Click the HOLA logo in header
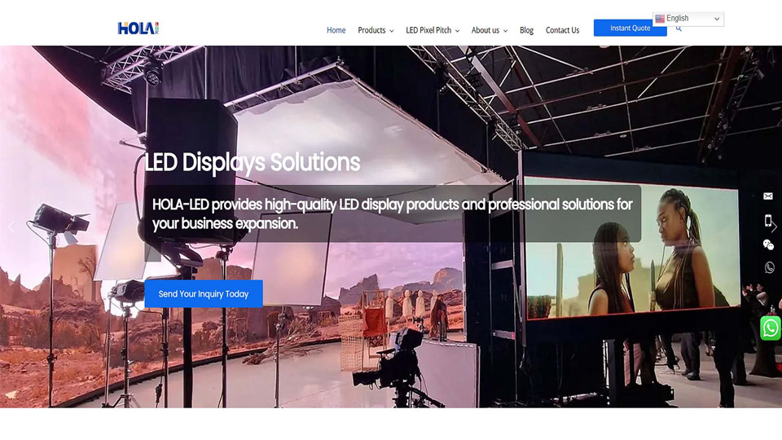The height and width of the screenshot is (440, 782). pos(138,29)
